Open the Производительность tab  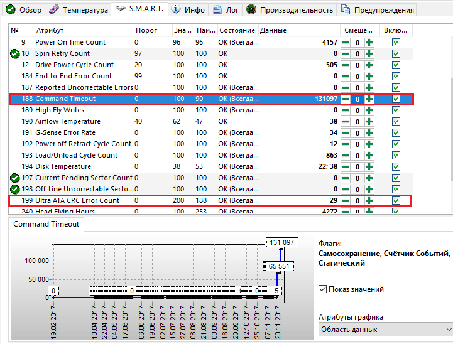click(290, 9)
